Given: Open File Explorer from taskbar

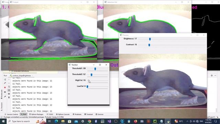Looking at the screenshot, I should [63, 121].
